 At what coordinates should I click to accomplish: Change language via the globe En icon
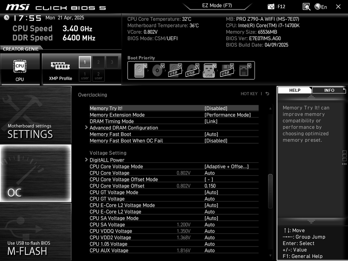(x=321, y=7)
